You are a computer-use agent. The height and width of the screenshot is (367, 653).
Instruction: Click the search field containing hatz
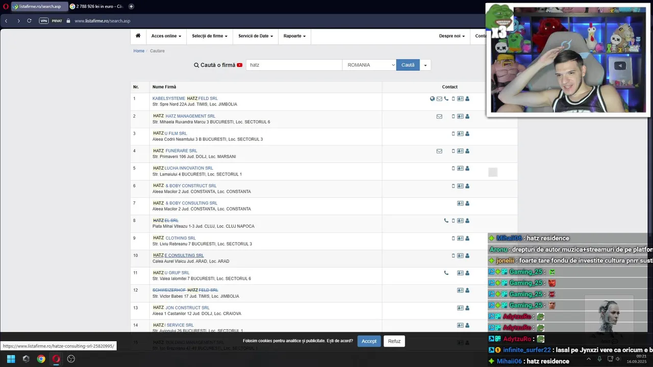tap(294, 65)
